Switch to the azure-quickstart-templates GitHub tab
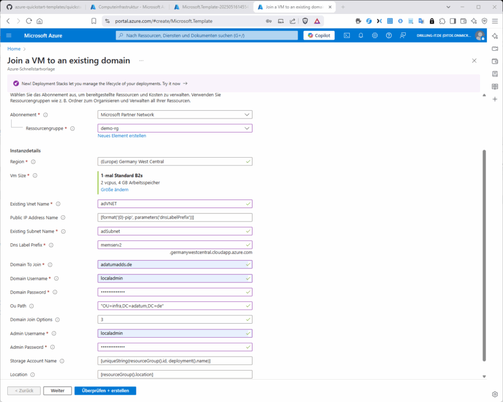 [44, 7]
